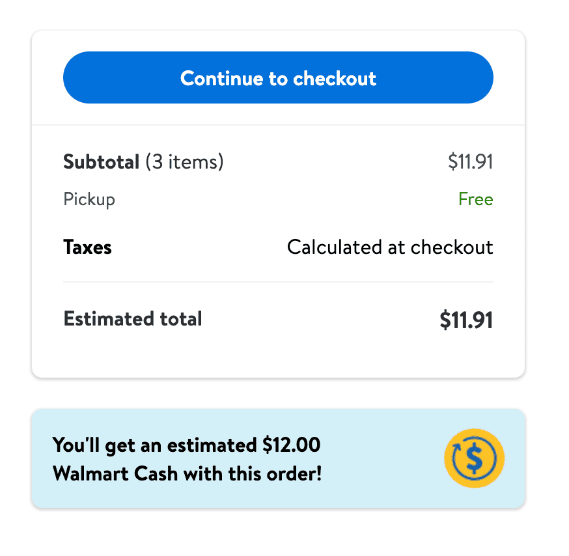Select the green Free pickup label
The height and width of the screenshot is (556, 569).
click(x=476, y=199)
